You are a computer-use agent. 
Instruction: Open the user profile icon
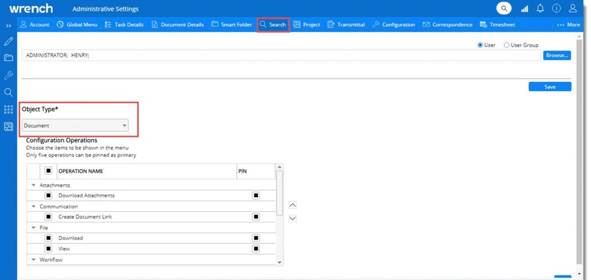point(573,9)
